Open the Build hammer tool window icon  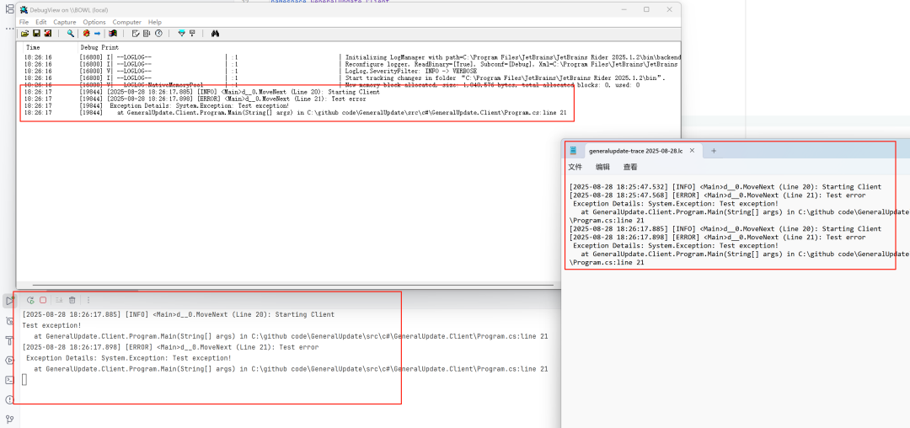(x=9, y=340)
